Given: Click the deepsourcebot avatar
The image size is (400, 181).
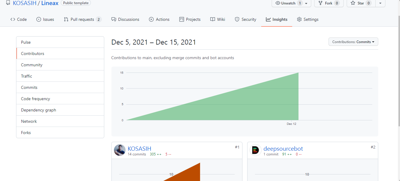Looking at the screenshot, I should (x=256, y=150).
